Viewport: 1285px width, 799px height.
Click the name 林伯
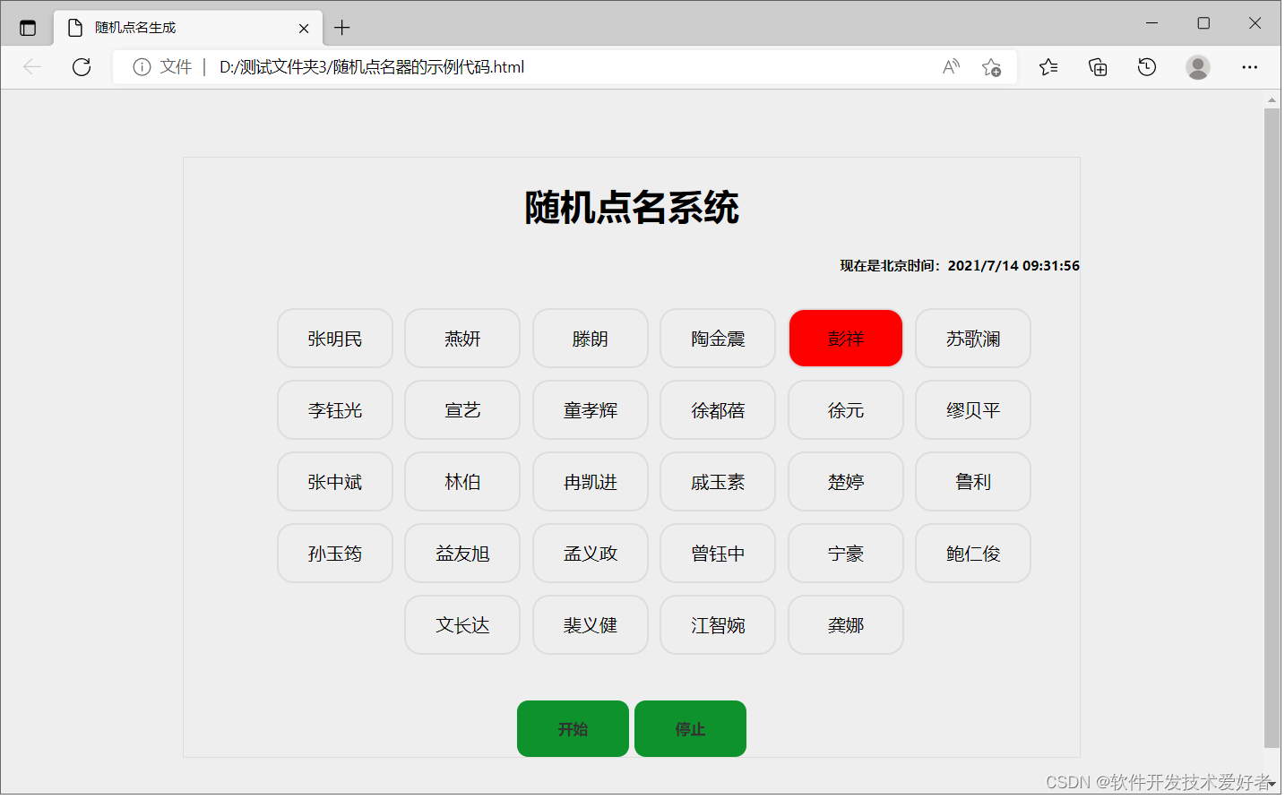click(462, 482)
